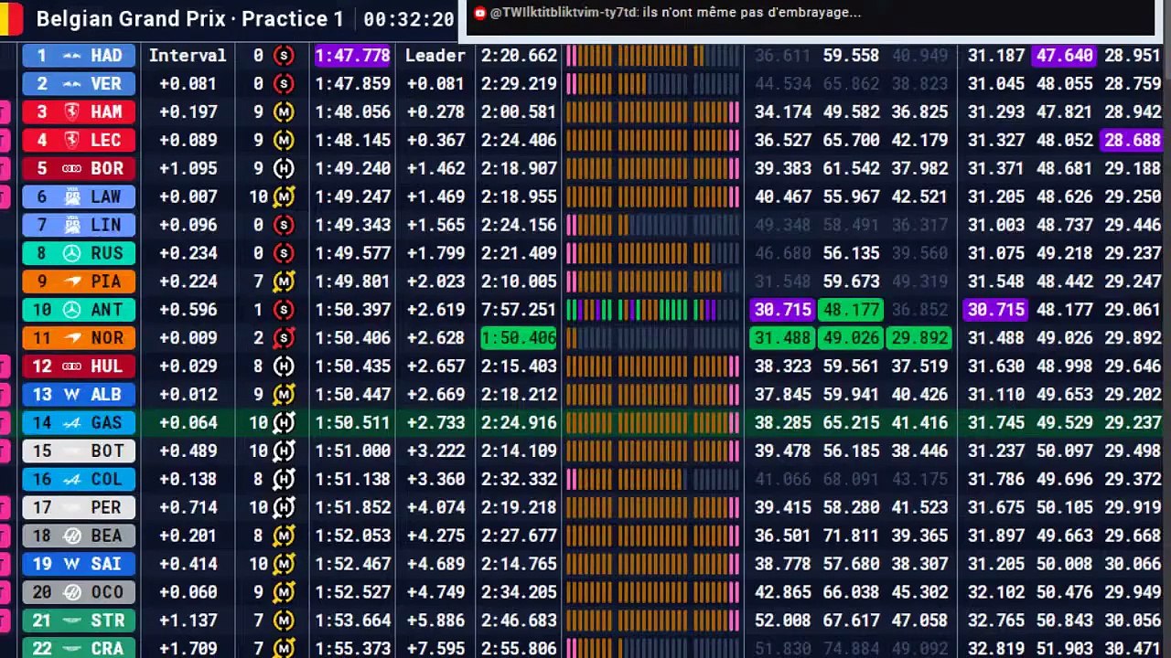The width and height of the screenshot is (1171, 658).
Task: Click the hard tyre icon in HUL's row
Action: 284,367
